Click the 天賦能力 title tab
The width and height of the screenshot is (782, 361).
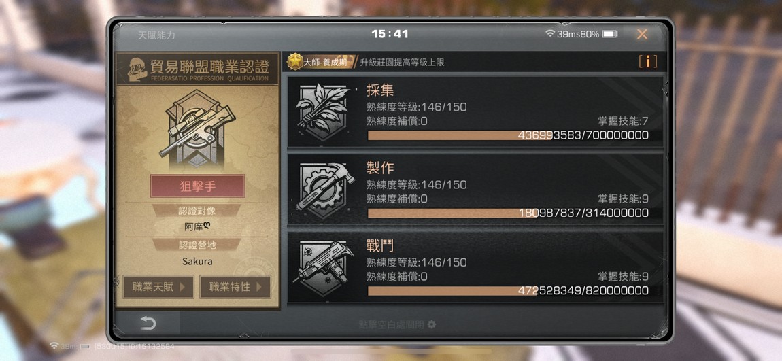pos(156,35)
